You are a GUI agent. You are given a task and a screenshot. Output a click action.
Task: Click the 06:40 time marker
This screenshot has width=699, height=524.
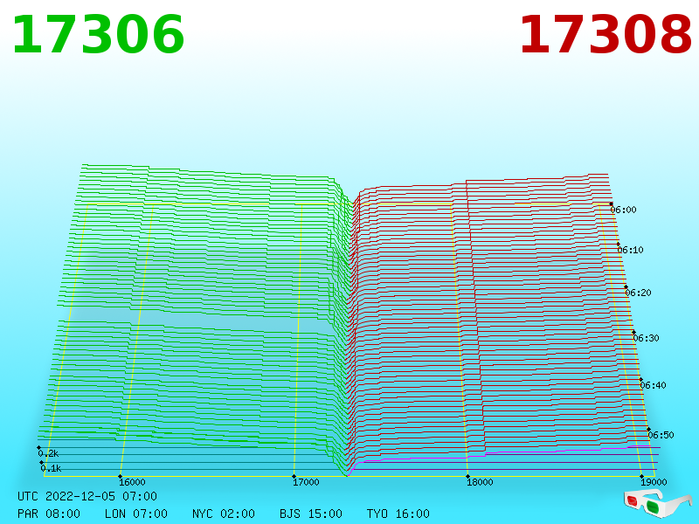[x=653, y=385]
